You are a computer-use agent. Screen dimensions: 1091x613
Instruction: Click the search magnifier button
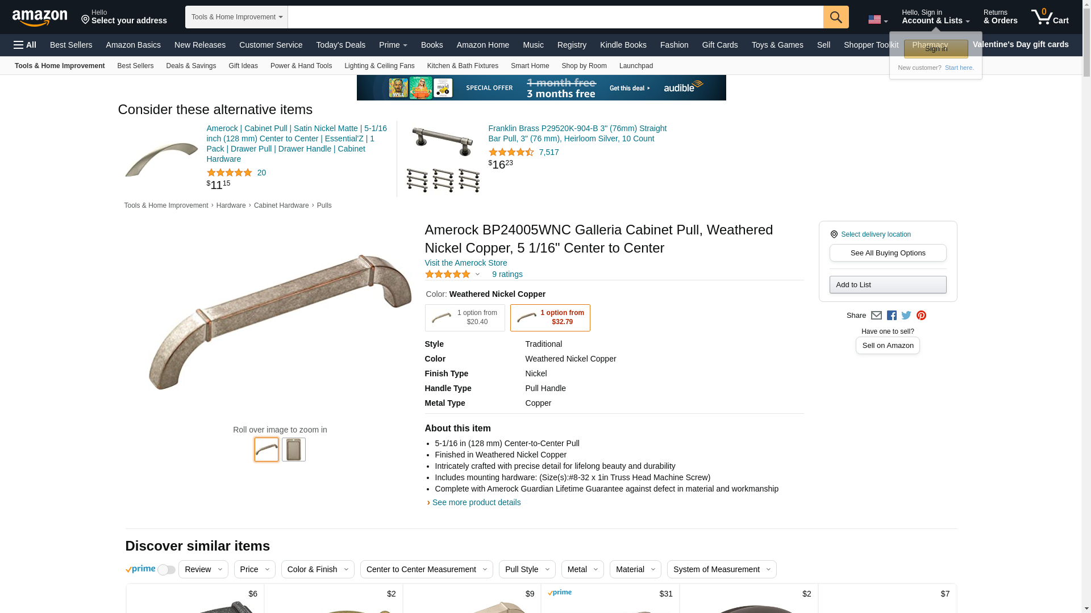pyautogui.click(x=836, y=17)
